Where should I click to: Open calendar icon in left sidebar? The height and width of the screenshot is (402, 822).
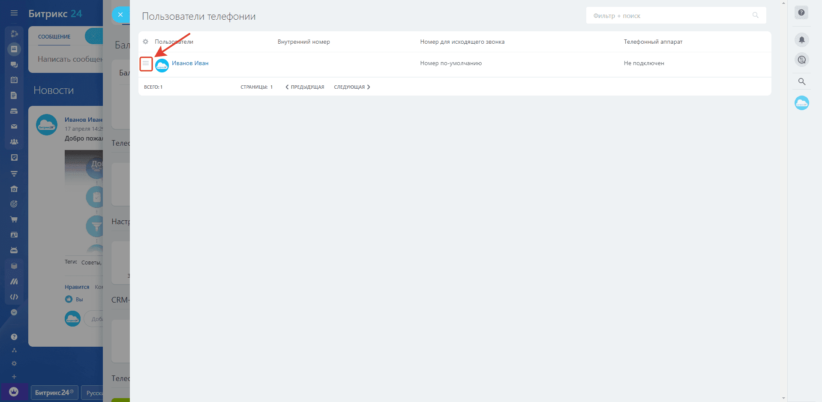14,80
